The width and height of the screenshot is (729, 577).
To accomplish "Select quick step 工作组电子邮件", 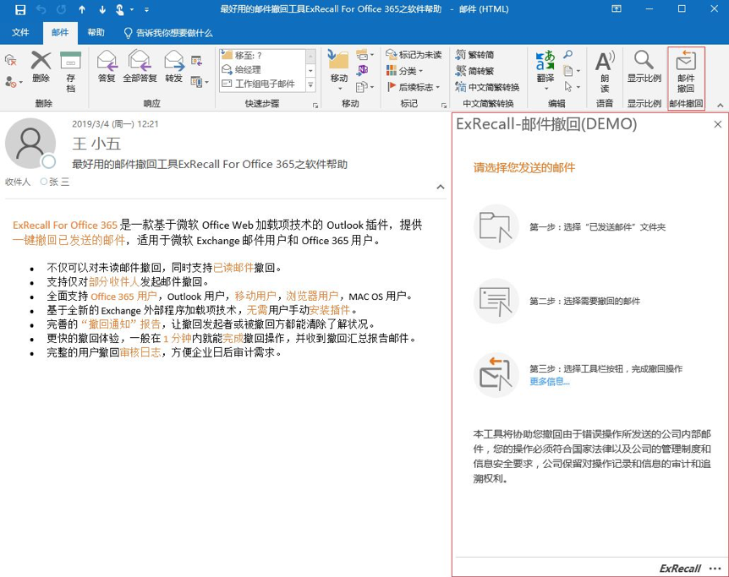I will pos(262,84).
